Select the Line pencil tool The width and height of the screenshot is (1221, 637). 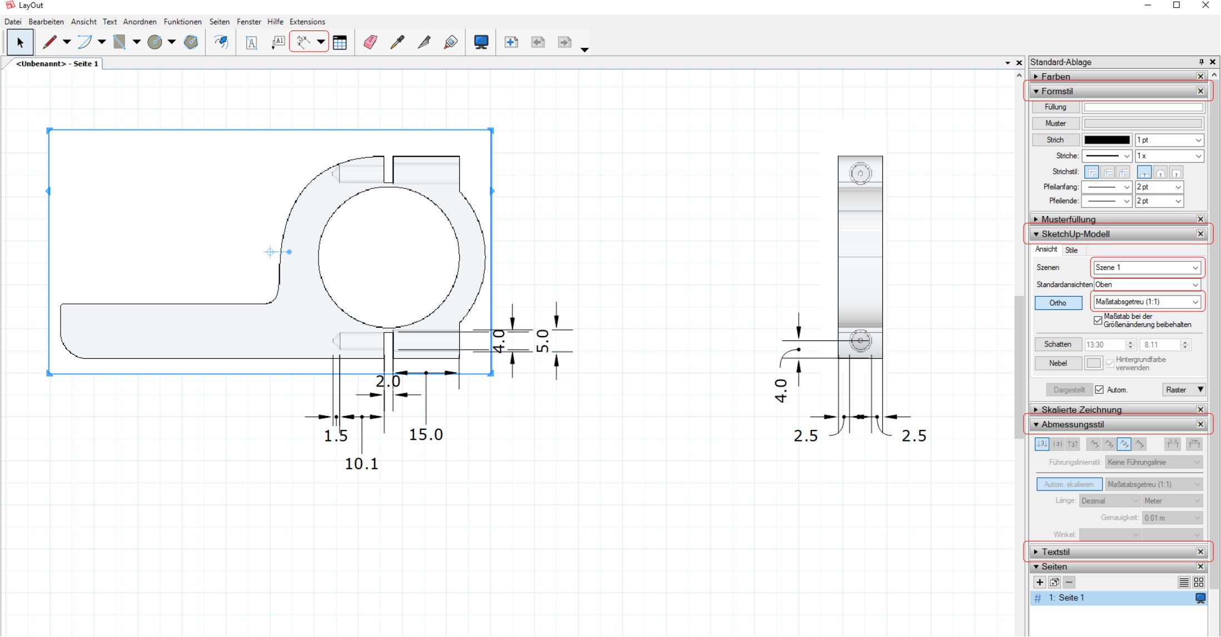pos(50,42)
